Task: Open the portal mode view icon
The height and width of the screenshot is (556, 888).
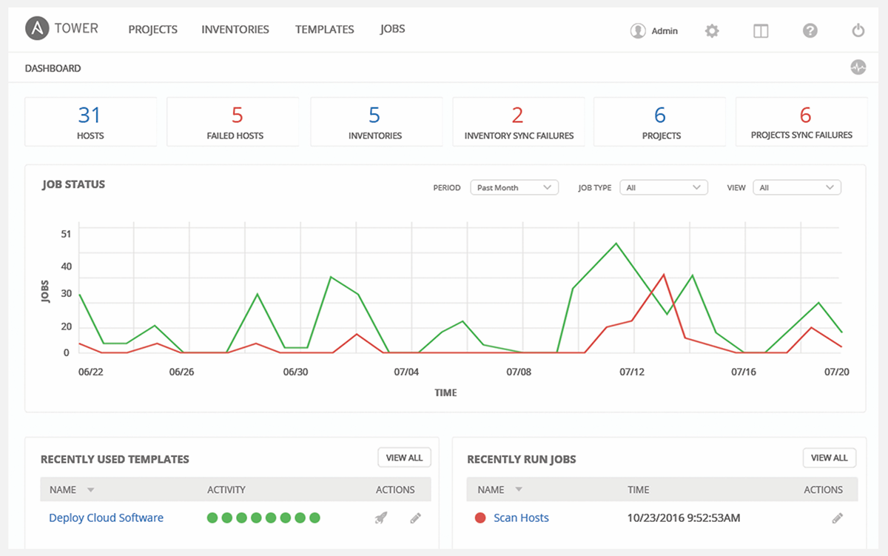Action: click(761, 31)
